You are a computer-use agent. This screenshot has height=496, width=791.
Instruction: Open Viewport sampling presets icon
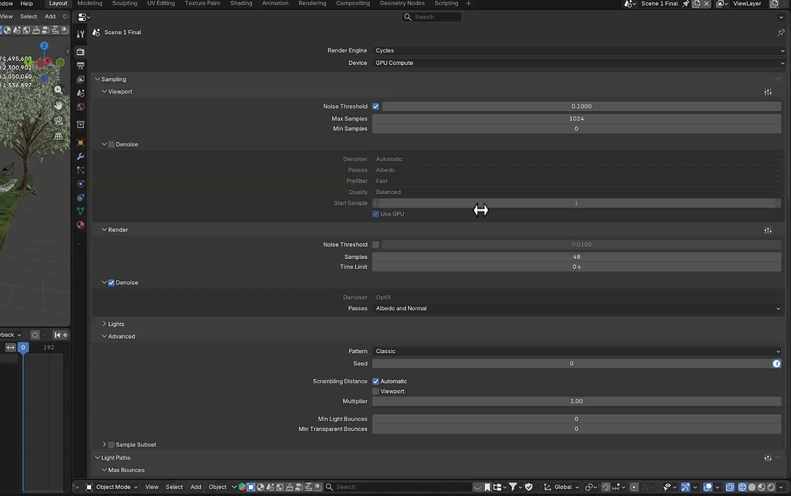click(x=768, y=92)
